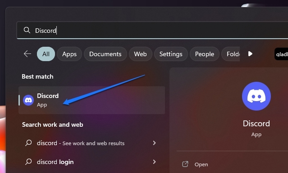The width and height of the screenshot is (288, 173).
Task: Switch to the Web filter tab
Action: 140,54
